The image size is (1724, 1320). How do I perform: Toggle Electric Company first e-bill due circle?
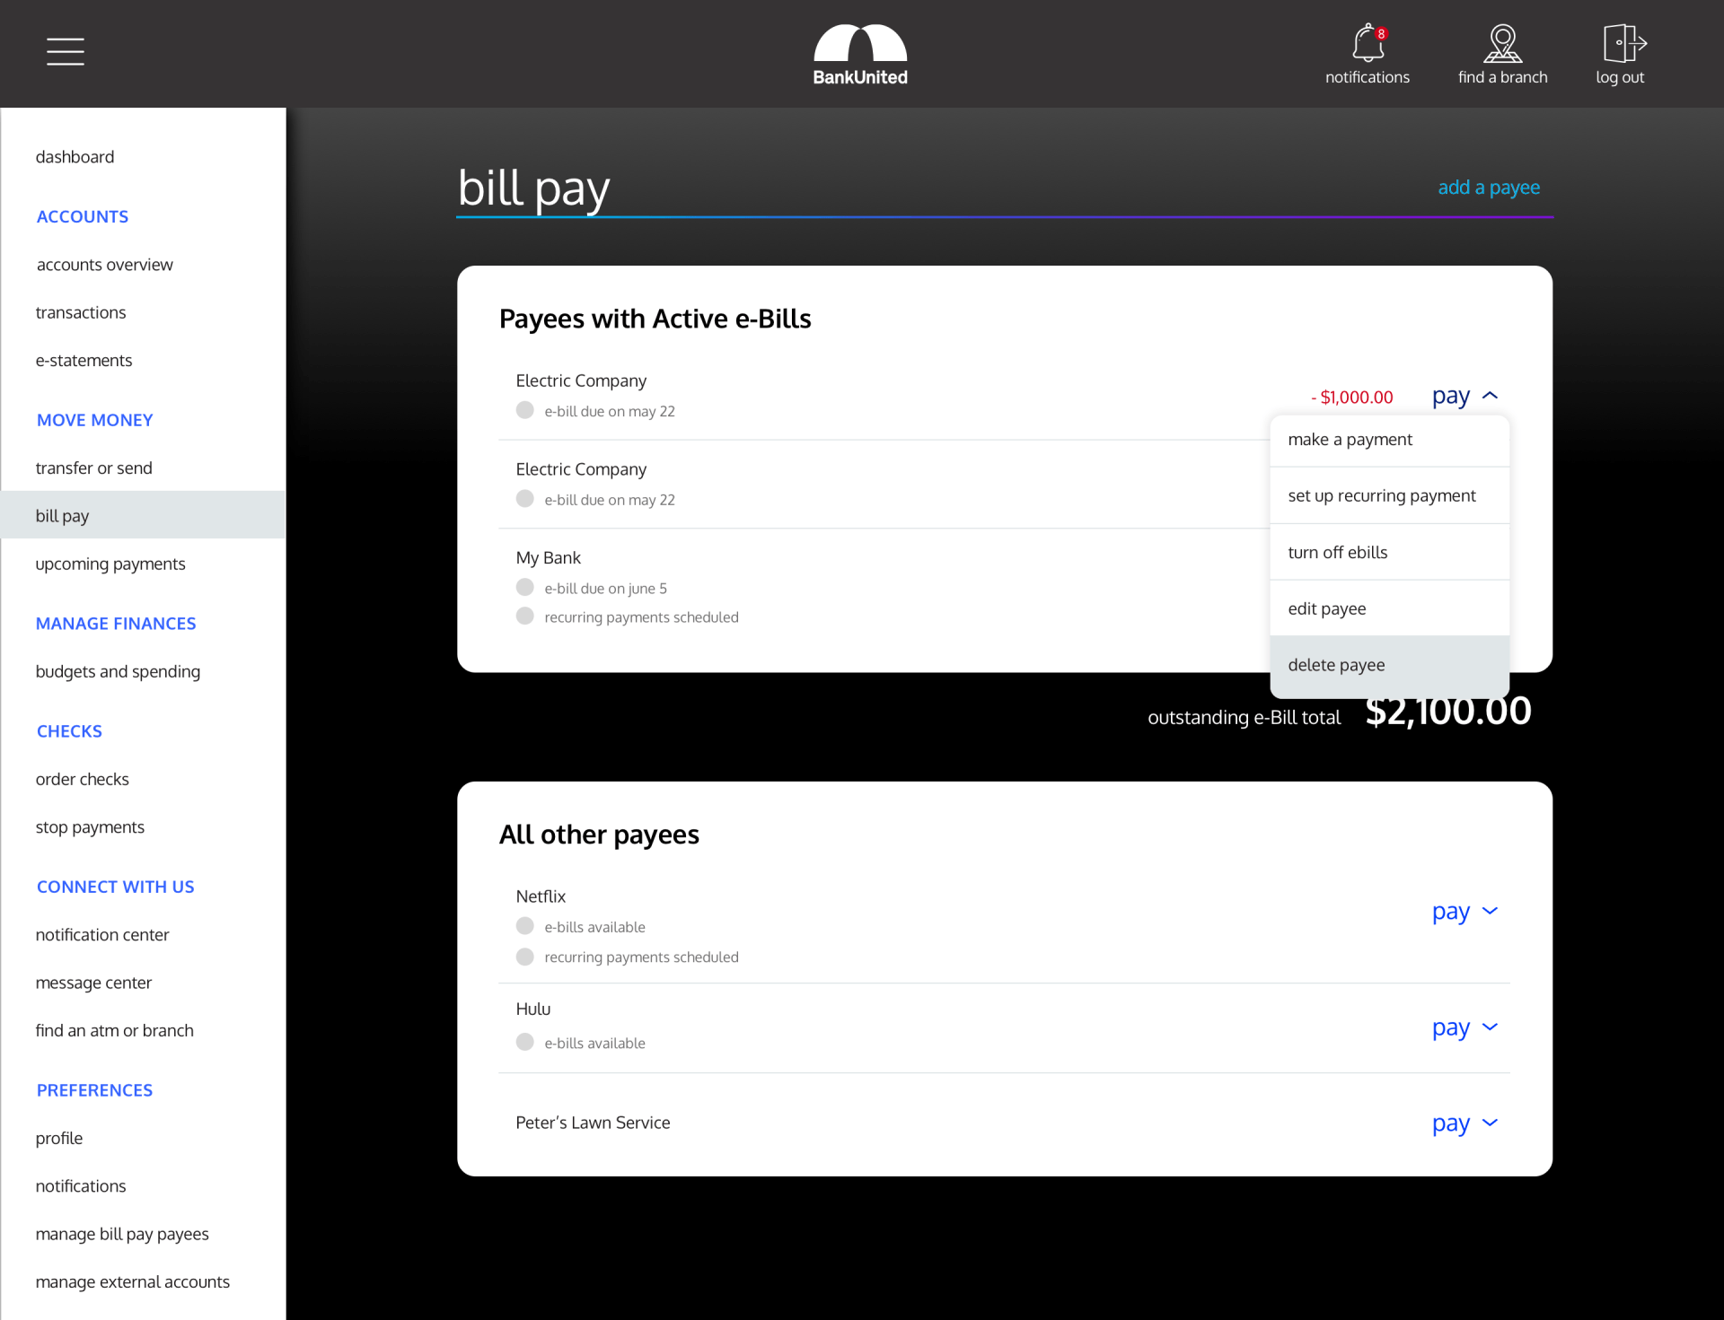[x=525, y=410]
